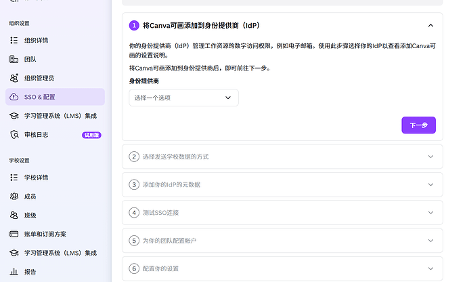This screenshot has width=467, height=282.
Task: Expand step 4 测试SSO连接
Action: pyautogui.click(x=282, y=213)
